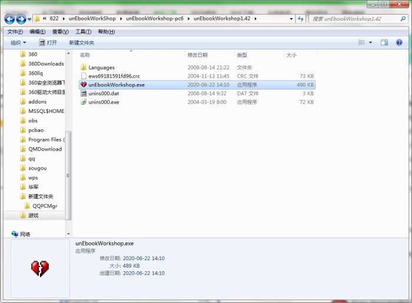Viewport: 412px width, 303px height.
Task: Select unEbookWorkshop.exe broken heart icon
Action: pos(84,85)
